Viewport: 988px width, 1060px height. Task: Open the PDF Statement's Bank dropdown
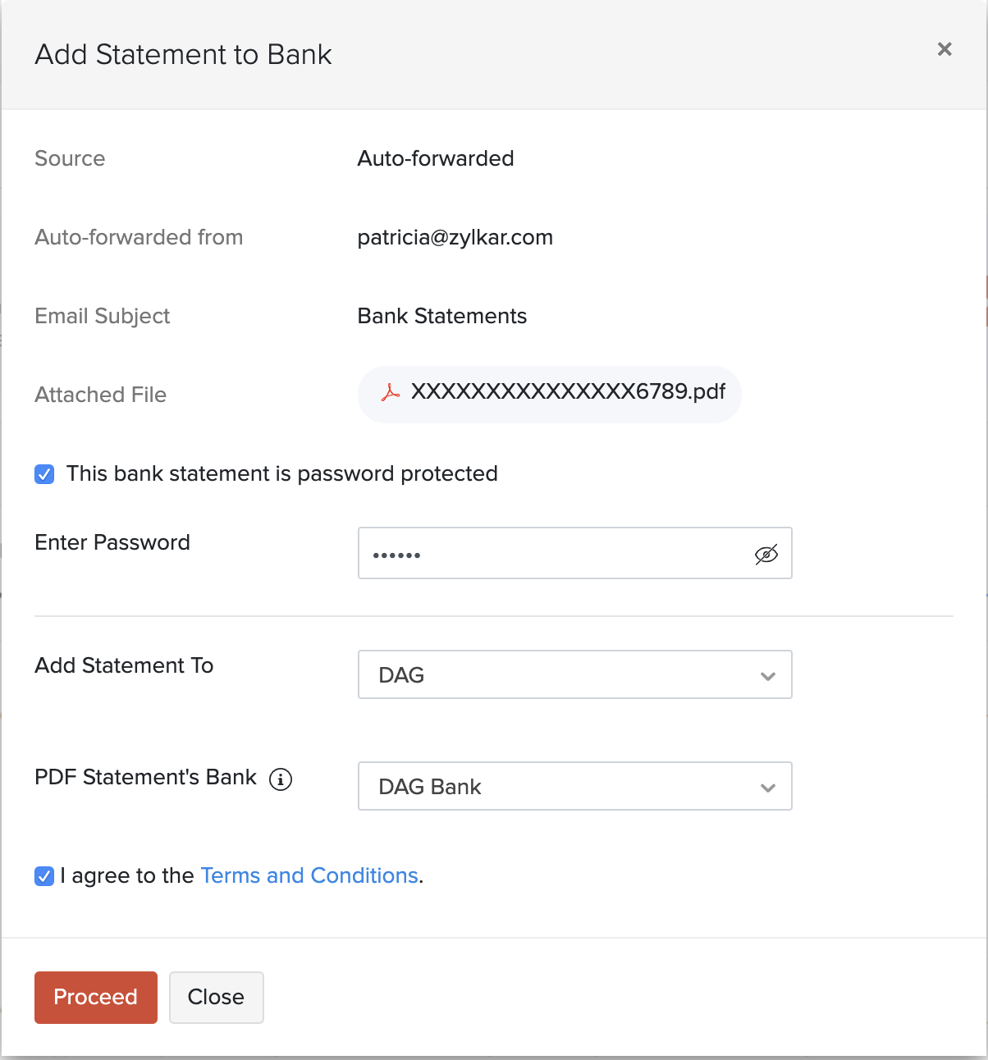pos(574,786)
